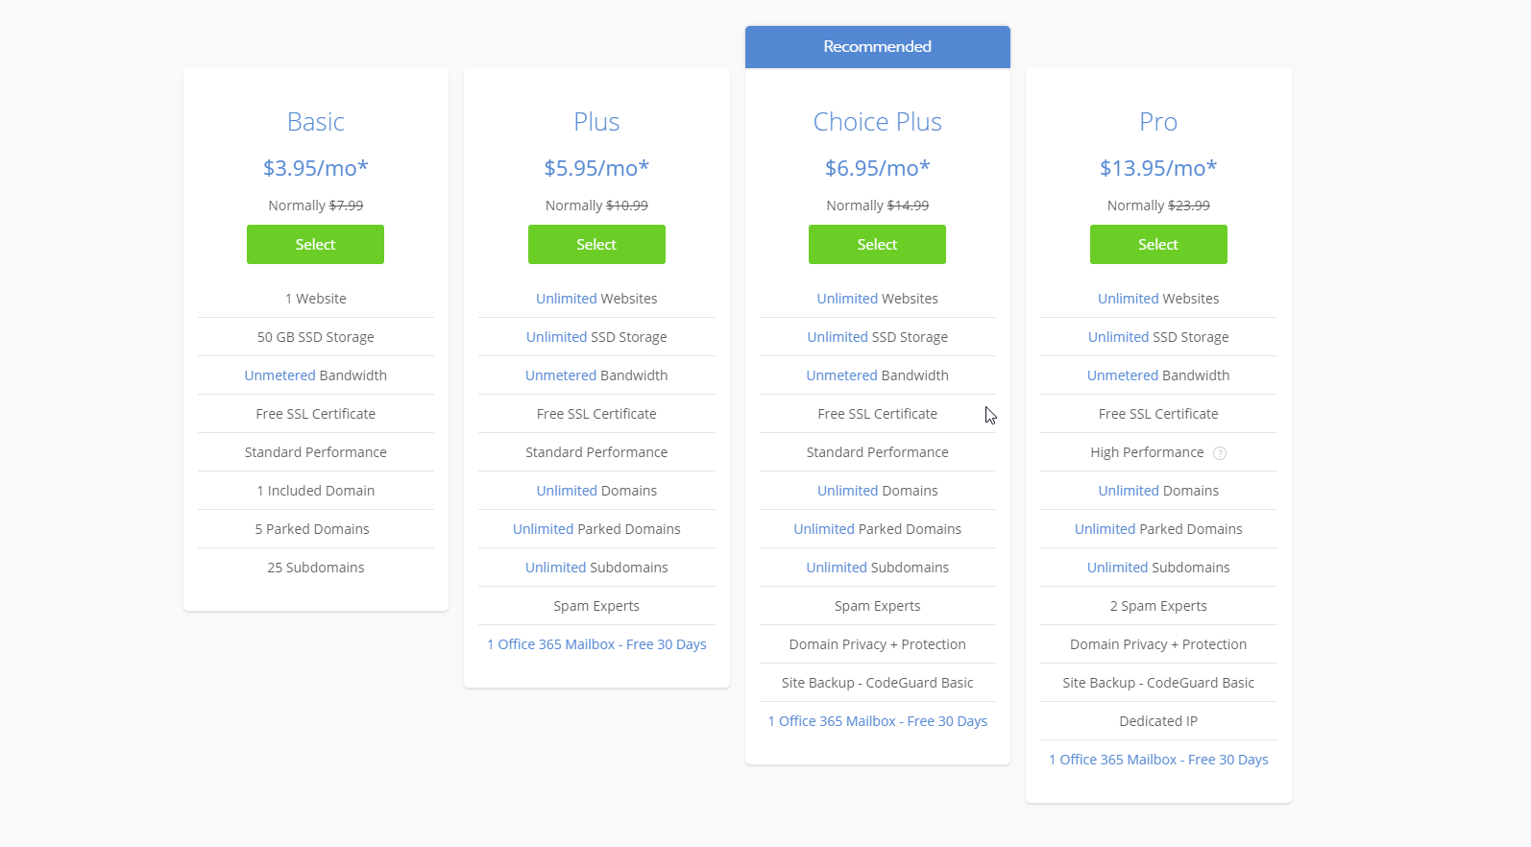
Task: Select the Choice Plus plan button
Action: point(877,244)
